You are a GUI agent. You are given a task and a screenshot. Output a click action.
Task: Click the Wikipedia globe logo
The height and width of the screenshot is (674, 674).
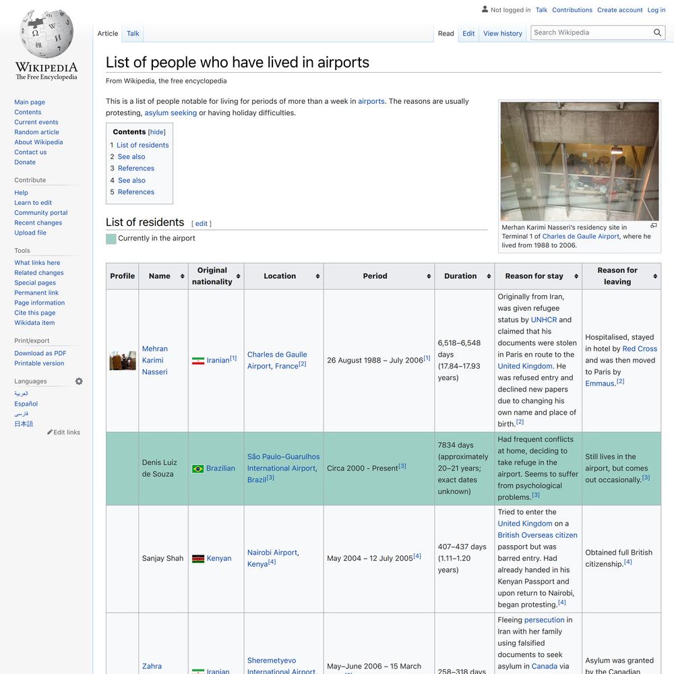pyautogui.click(x=47, y=34)
